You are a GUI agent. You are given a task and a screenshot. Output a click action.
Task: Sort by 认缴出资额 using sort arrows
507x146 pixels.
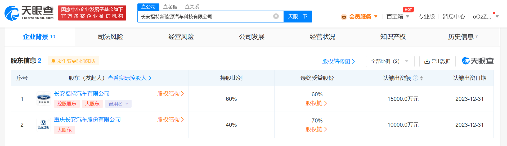click(x=421, y=78)
